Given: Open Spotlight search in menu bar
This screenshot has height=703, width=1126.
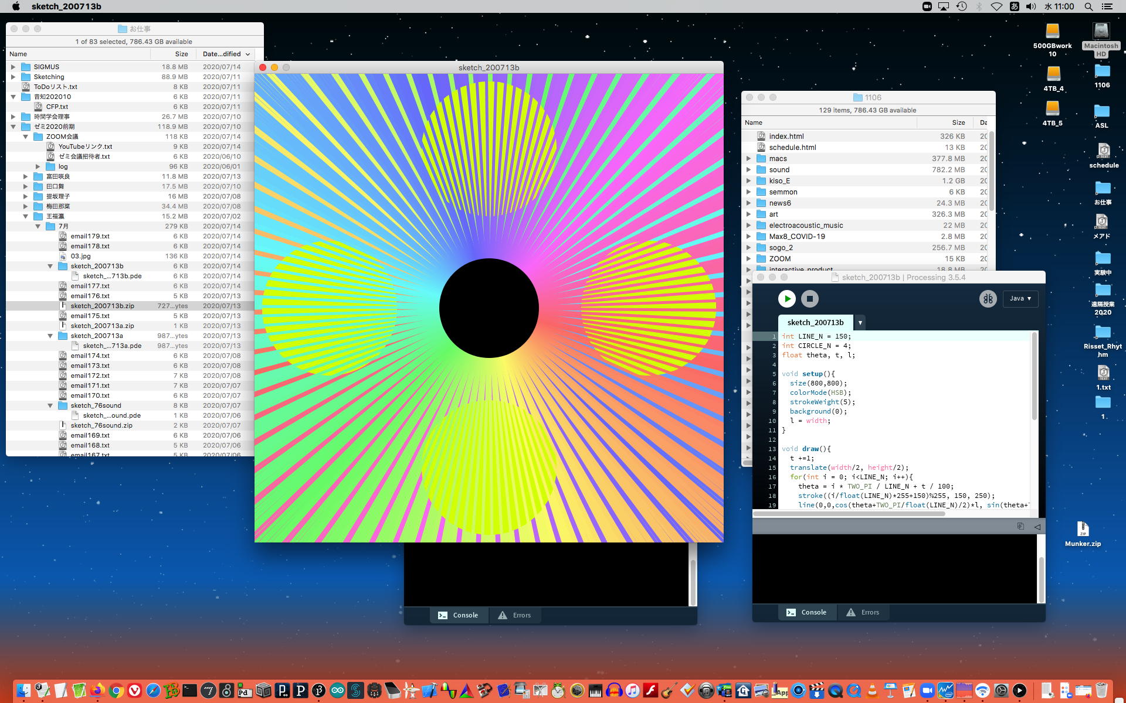Looking at the screenshot, I should (x=1088, y=6).
